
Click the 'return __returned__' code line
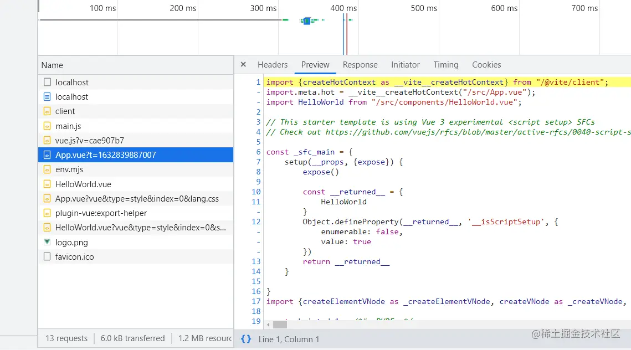346,261
